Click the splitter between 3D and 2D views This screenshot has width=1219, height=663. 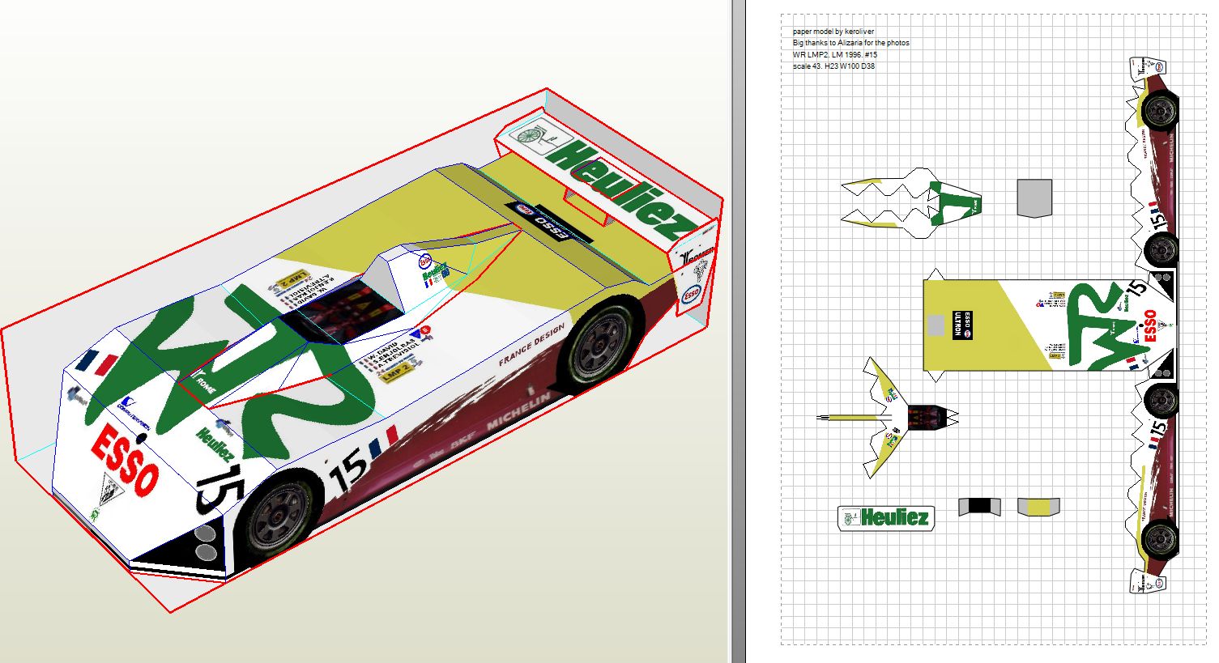(738, 331)
